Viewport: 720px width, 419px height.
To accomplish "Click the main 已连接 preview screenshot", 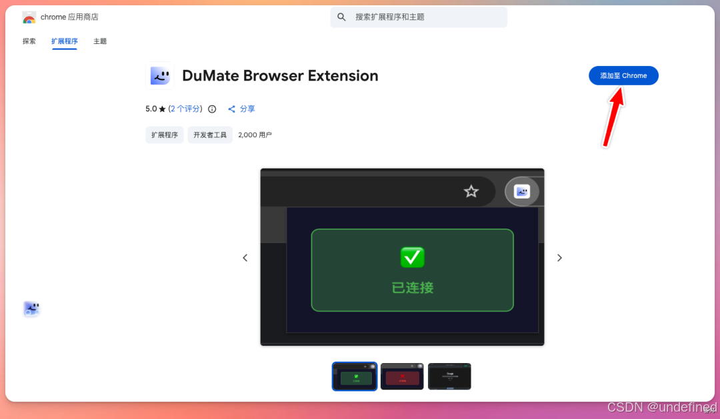I will coord(402,257).
